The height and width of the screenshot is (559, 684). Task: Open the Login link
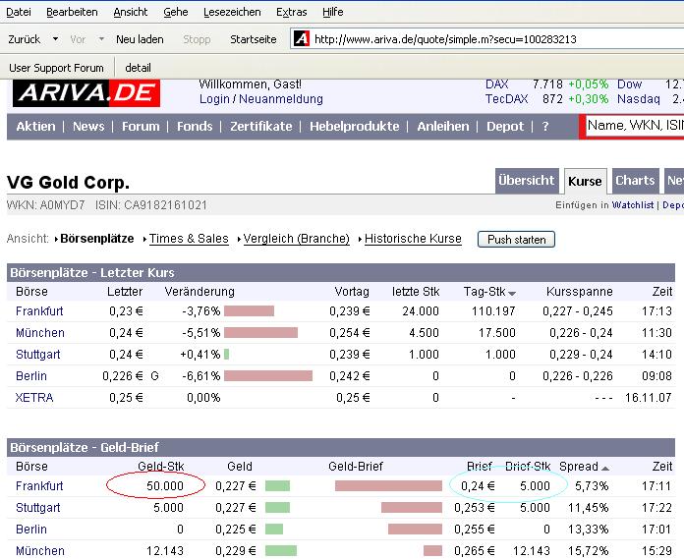(214, 99)
